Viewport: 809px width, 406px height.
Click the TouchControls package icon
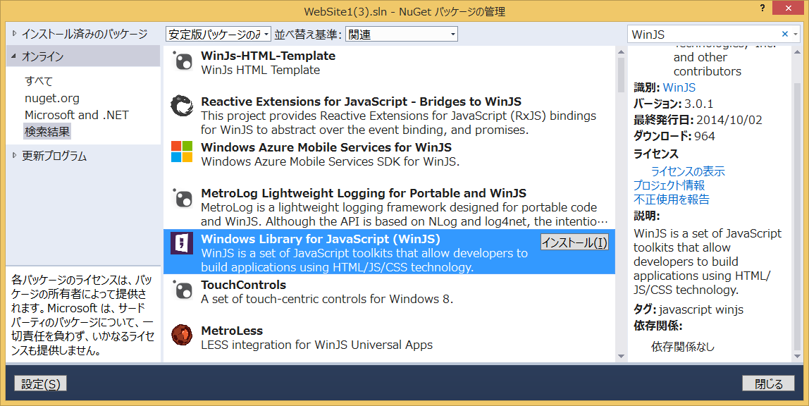click(182, 290)
